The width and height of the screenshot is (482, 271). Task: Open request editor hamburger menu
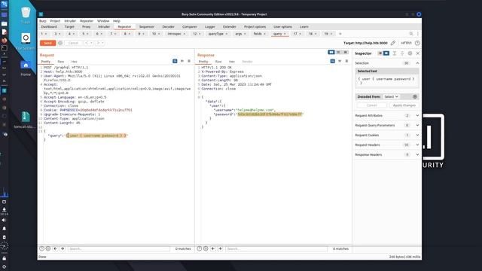(x=189, y=61)
